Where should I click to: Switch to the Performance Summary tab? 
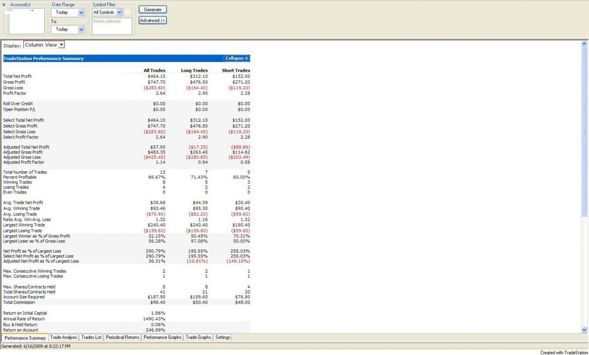pos(25,338)
